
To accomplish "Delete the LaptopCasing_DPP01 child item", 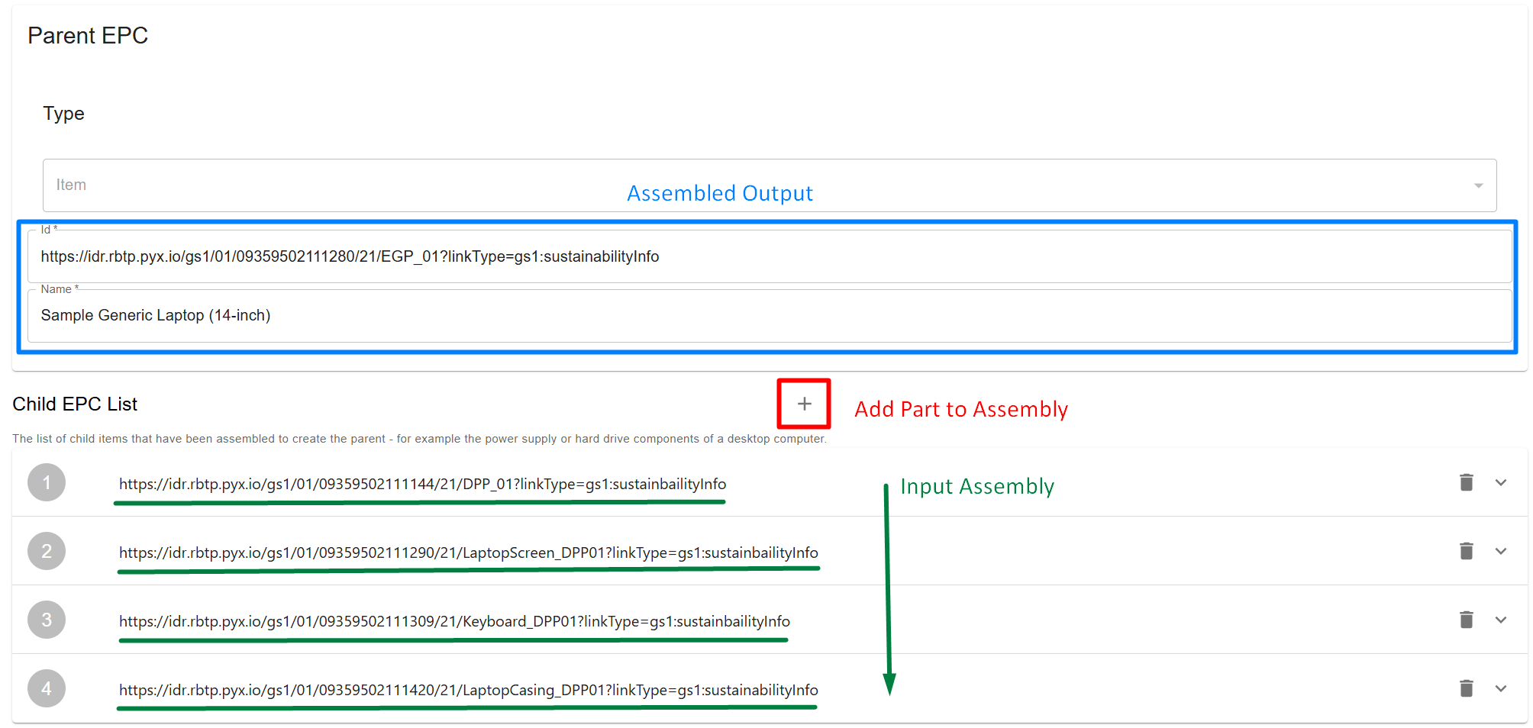I will (1466, 688).
